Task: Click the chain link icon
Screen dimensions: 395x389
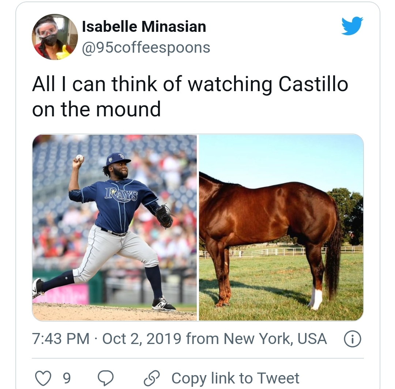Action: pyautogui.click(x=152, y=378)
